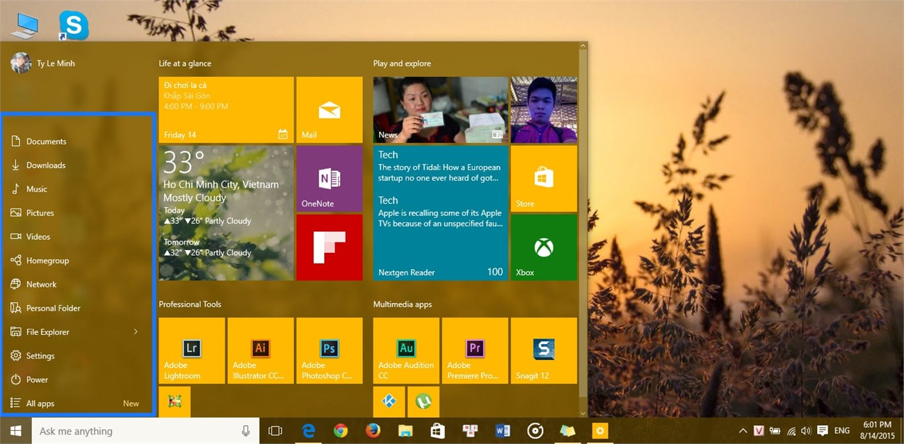Open small tile under Adobe Lightroom

[174, 402]
